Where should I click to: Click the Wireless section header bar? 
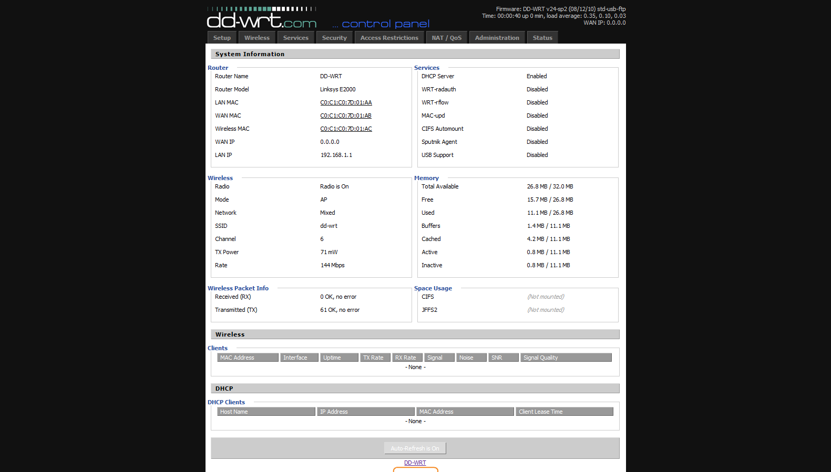pyautogui.click(x=415, y=334)
